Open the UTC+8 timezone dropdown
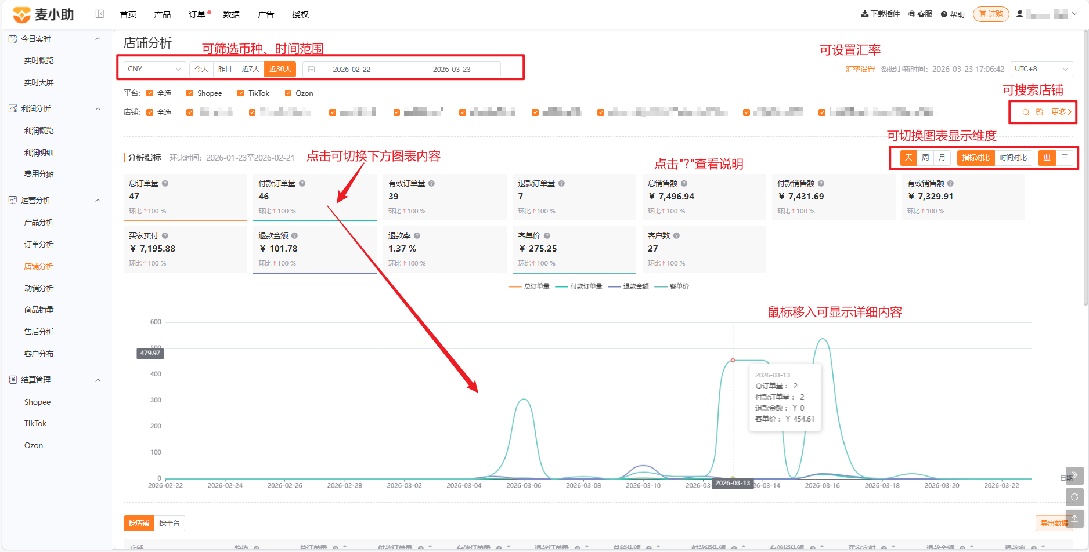The height and width of the screenshot is (552, 1089). (x=1041, y=69)
